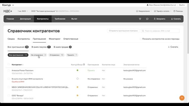
Task: Click the search magnifier icon
Action: click(143, 31)
